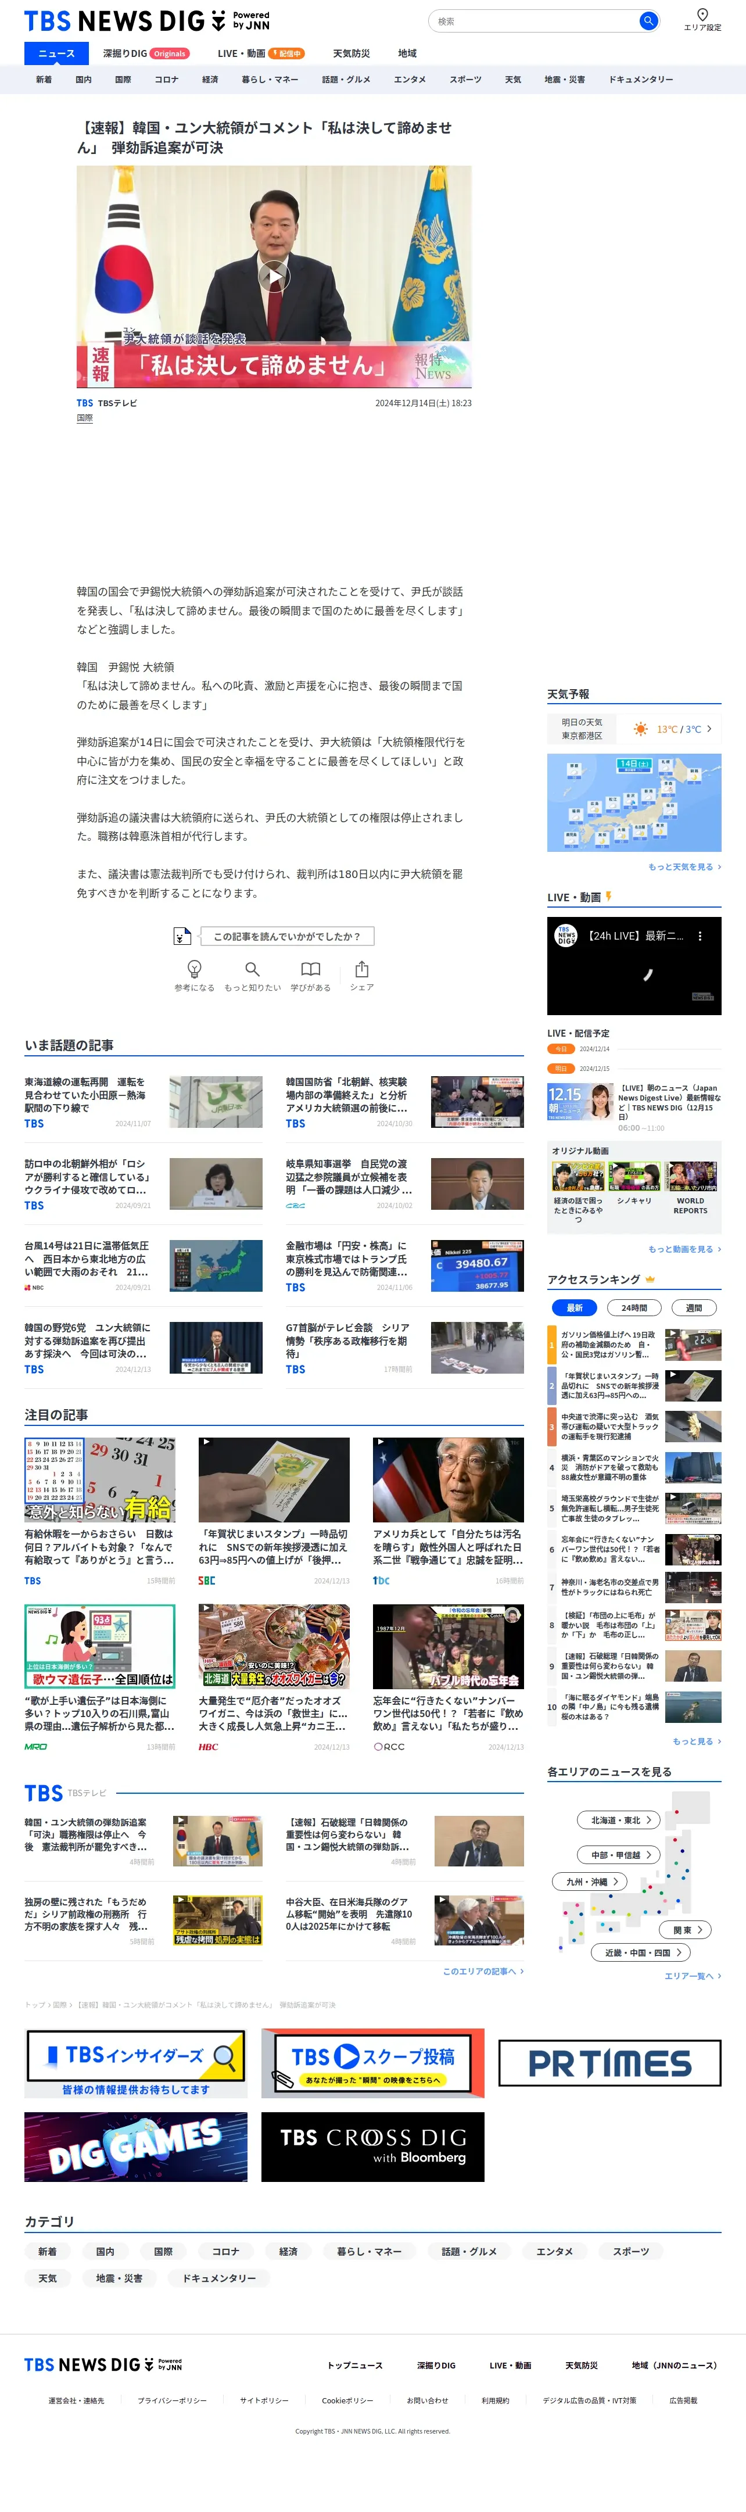Open the プライバシーポリシー footer link
746x2512 pixels.
[x=171, y=2400]
